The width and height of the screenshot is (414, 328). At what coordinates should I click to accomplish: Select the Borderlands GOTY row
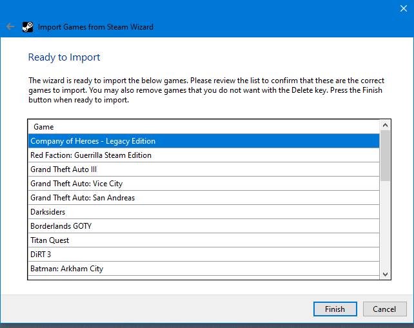coord(204,226)
